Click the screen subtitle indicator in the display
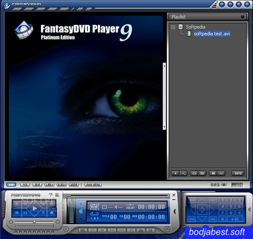253x239 pixels. point(107,207)
